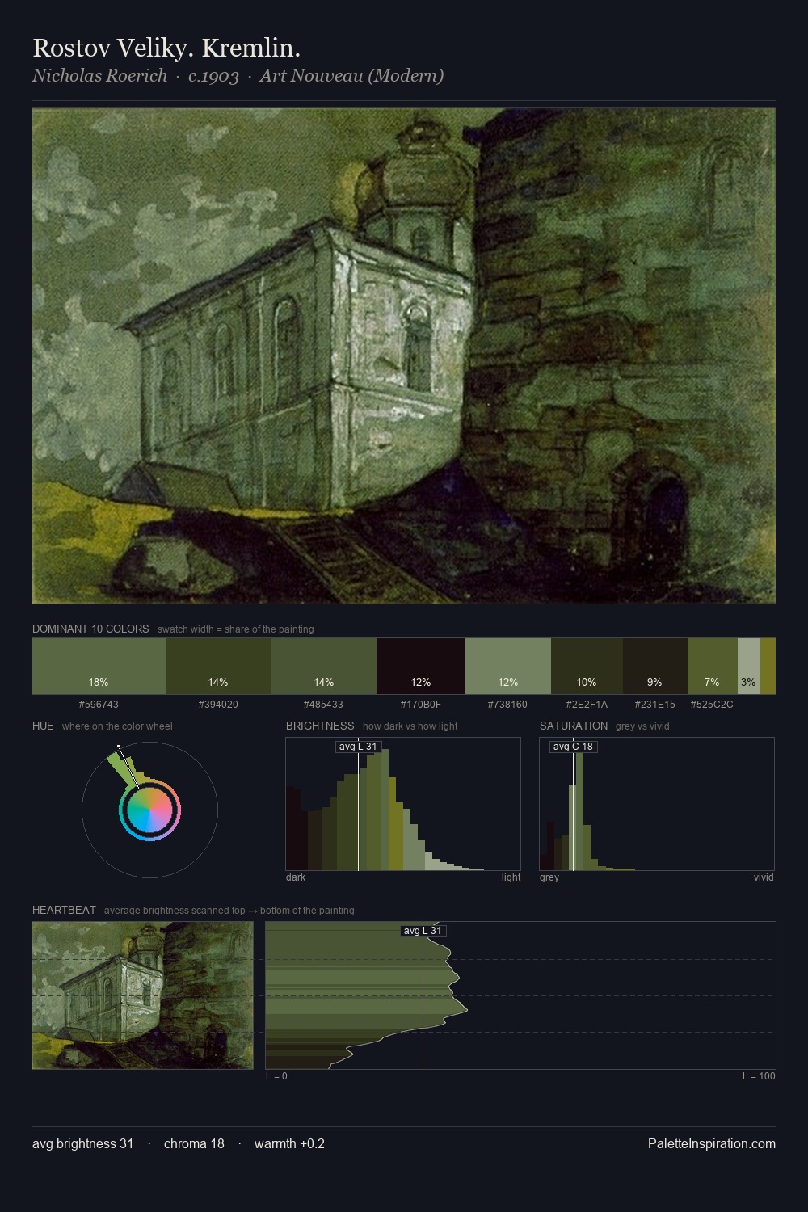Click the 'avg C 18' saturation label
The image size is (808, 1212).
573,747
